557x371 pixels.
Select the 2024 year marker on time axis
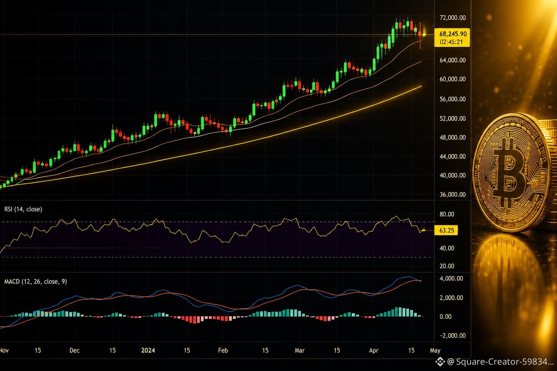[x=148, y=350]
